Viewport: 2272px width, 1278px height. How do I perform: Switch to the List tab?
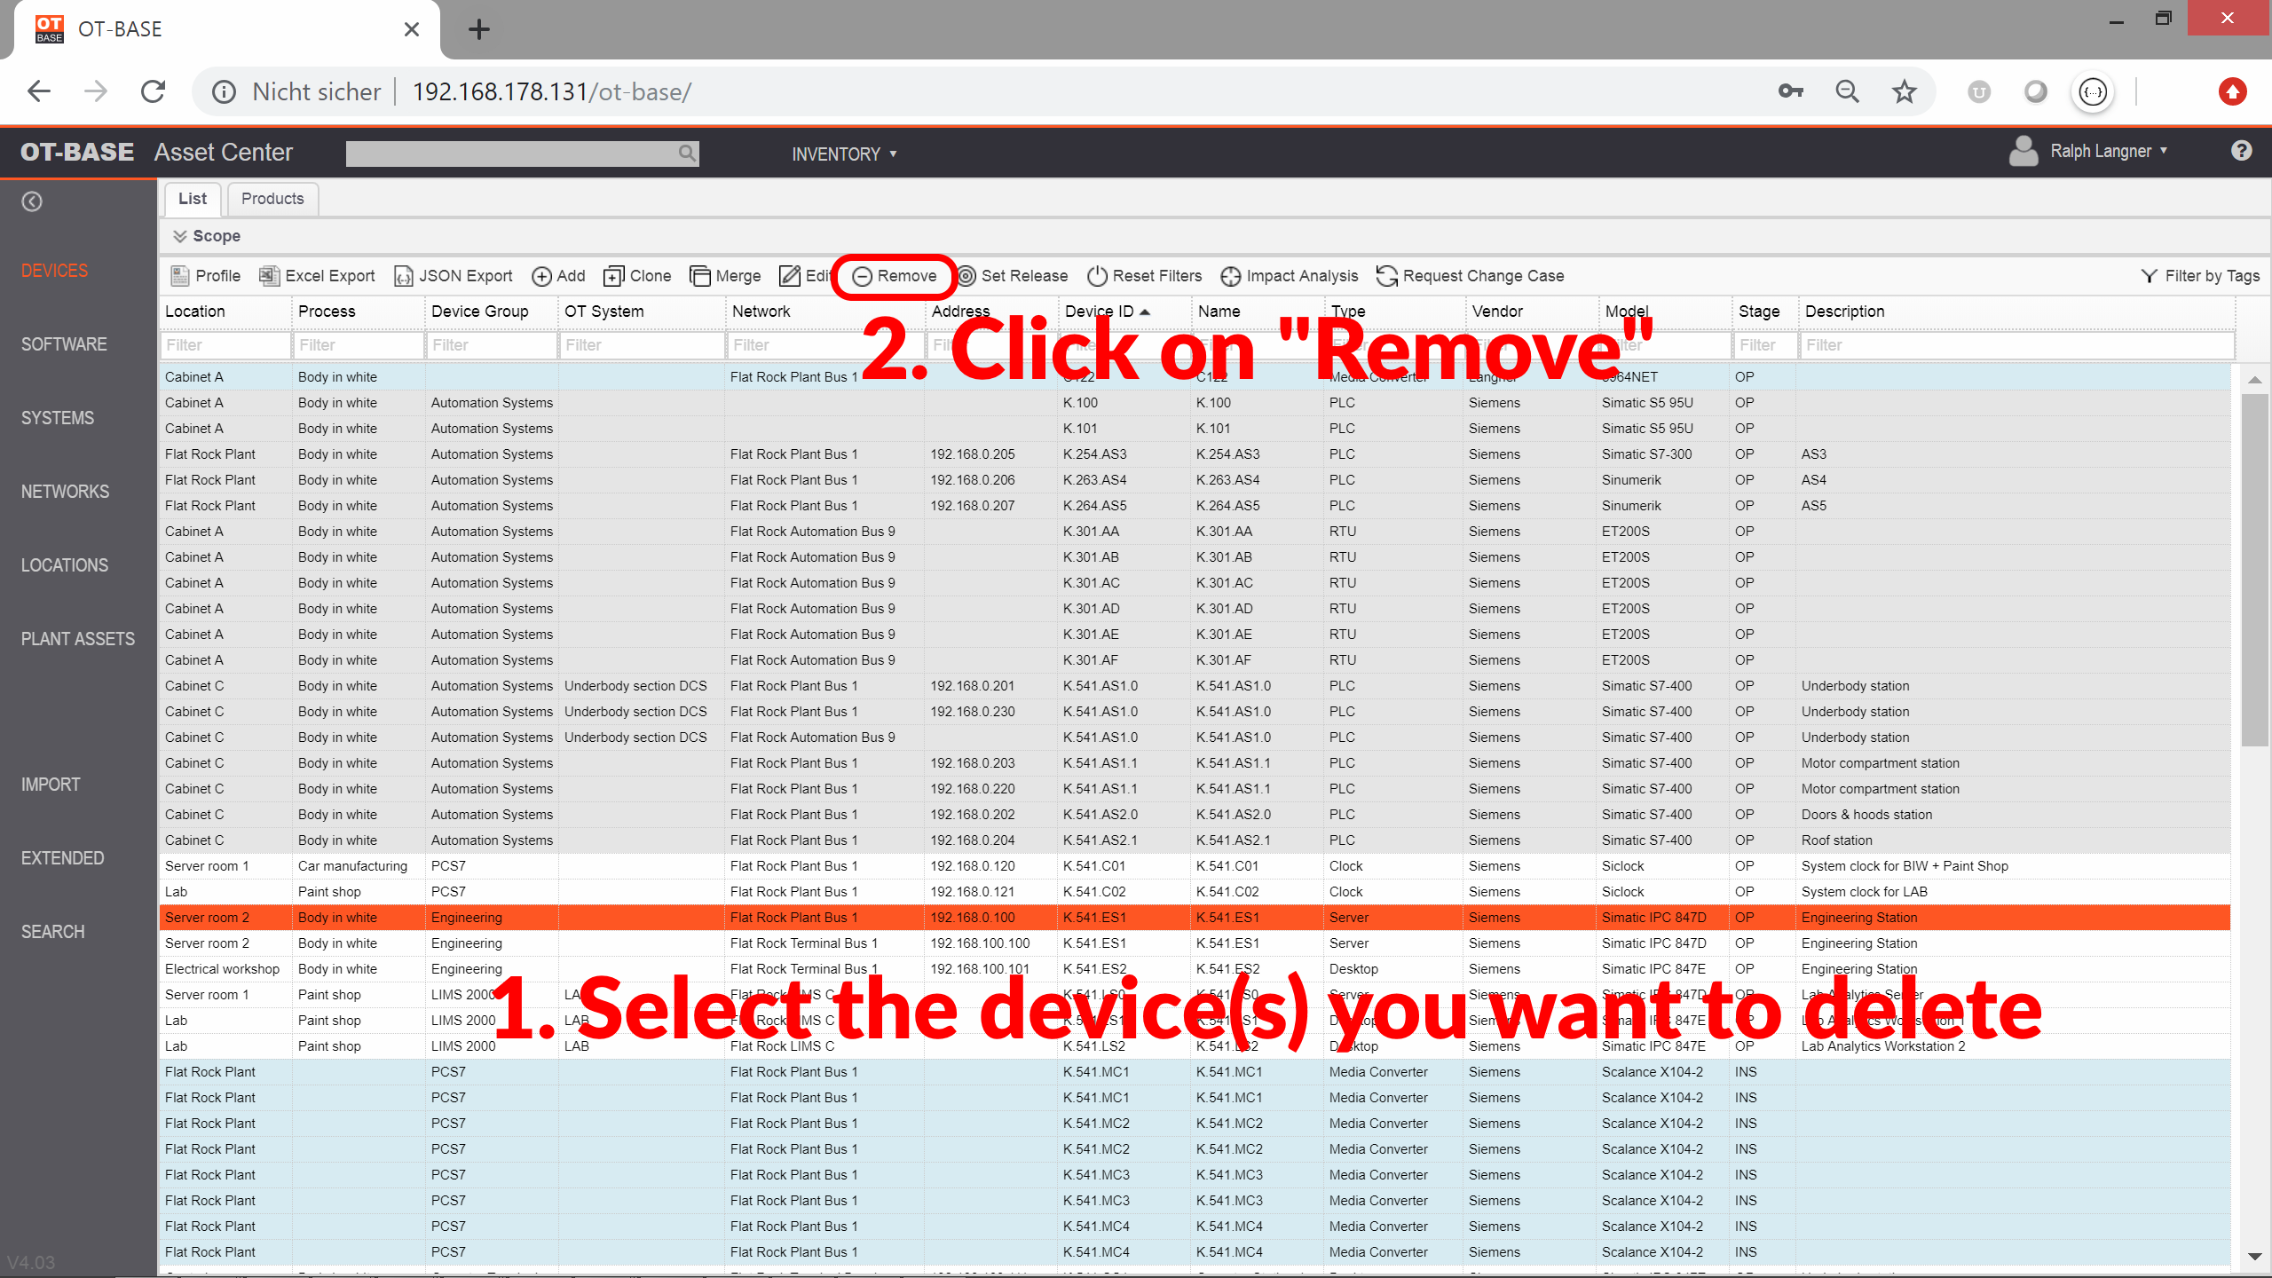pyautogui.click(x=192, y=199)
